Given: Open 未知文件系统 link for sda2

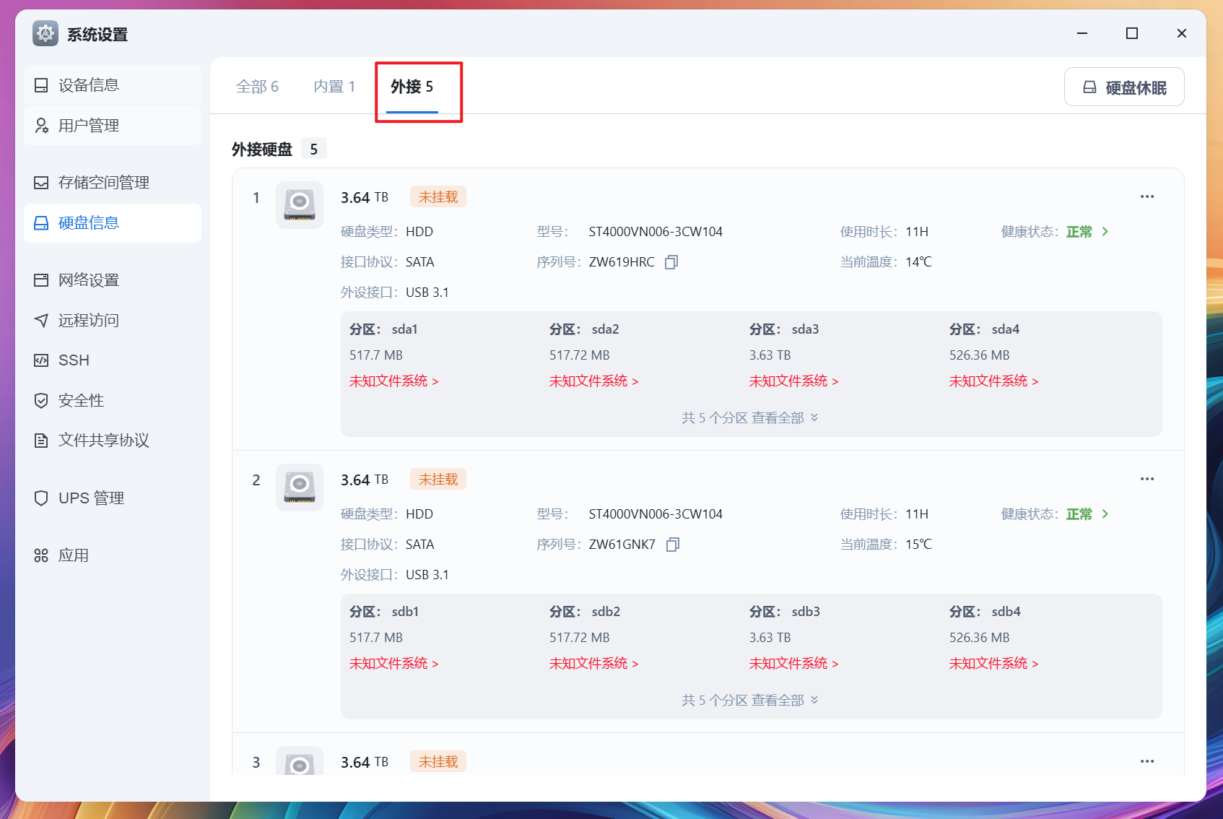Looking at the screenshot, I should click(594, 381).
